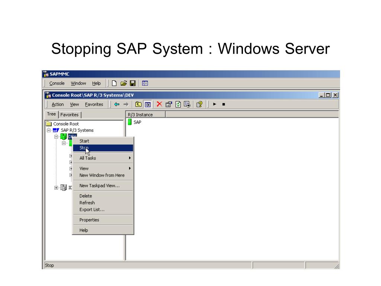Open the All Tasks submenu
This screenshot has width=381, height=286.
pyautogui.click(x=103, y=158)
